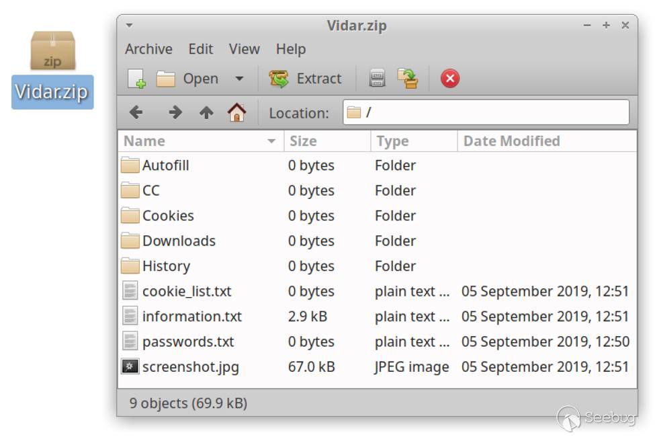655x437 pixels.
Task: Click the add folder to archive icon
Action: coord(407,79)
